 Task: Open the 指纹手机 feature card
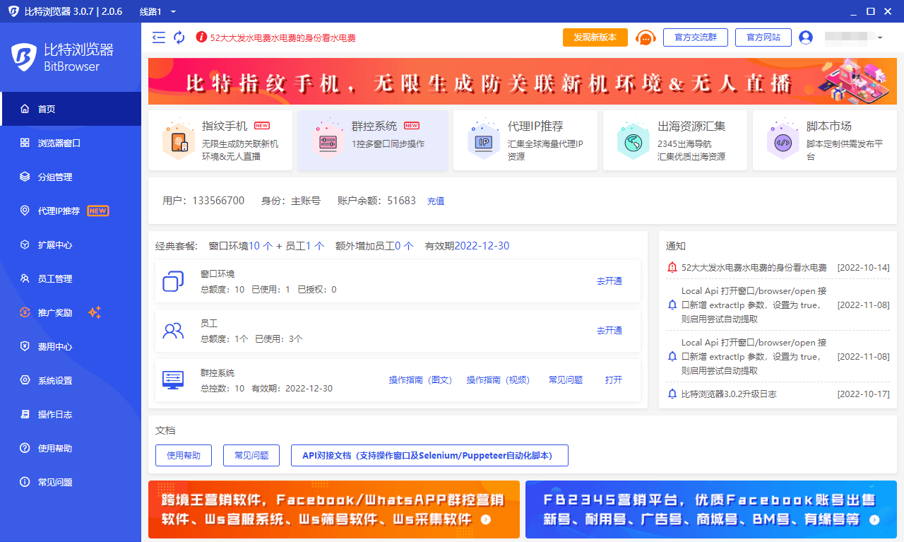point(220,140)
